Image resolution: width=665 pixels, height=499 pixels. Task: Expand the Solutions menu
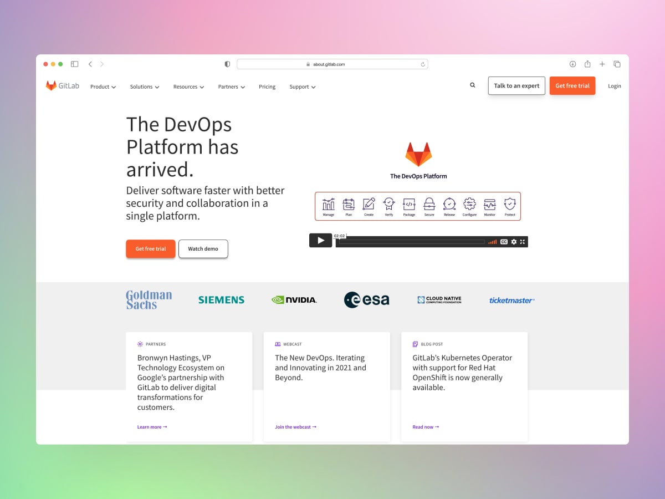[145, 86]
